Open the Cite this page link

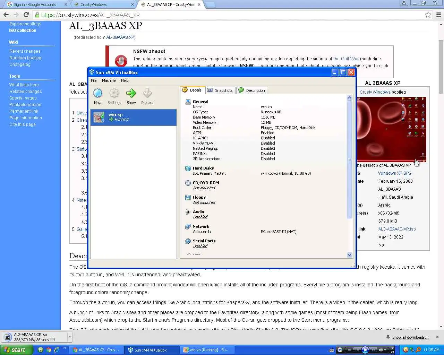22,124
